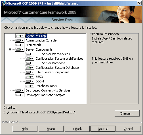Click the ESSO feature drive icon
This screenshot has width=143, height=135.
click(x=30, y=77)
